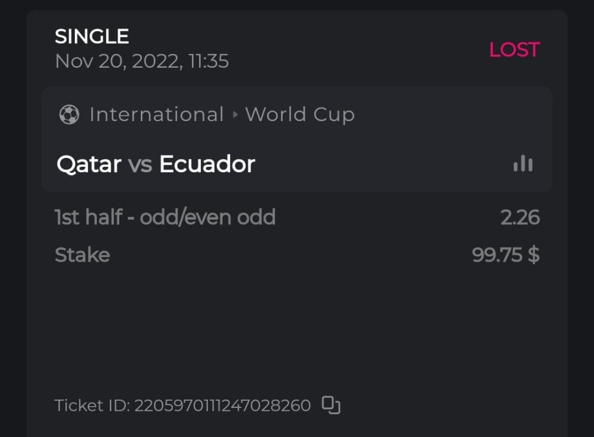
Task: Copy the ticket ID with copy icon
Action: [x=331, y=406]
